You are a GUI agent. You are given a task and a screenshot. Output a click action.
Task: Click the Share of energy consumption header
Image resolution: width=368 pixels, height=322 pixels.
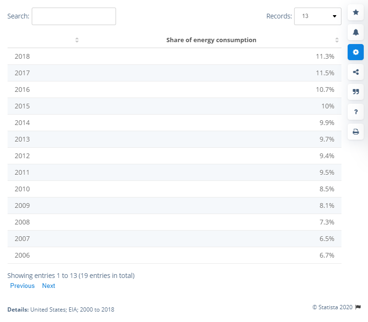click(211, 40)
